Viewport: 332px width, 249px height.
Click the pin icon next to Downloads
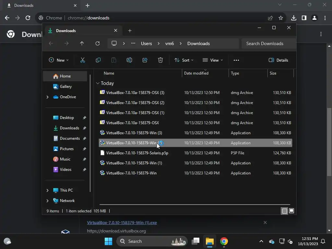click(x=85, y=128)
